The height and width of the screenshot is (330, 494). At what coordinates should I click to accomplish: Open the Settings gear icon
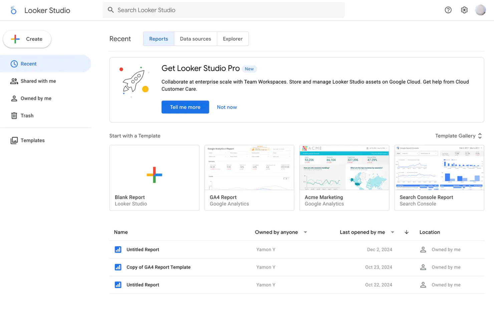(x=464, y=10)
